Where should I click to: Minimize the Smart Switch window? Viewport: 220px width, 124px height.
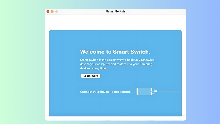(x=52, y=12)
